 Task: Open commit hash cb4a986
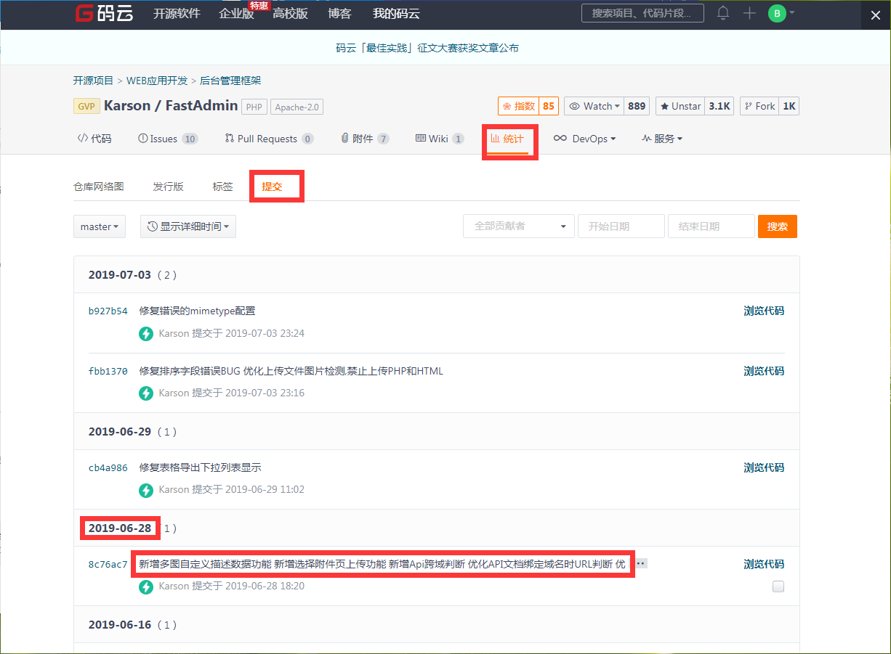point(108,468)
